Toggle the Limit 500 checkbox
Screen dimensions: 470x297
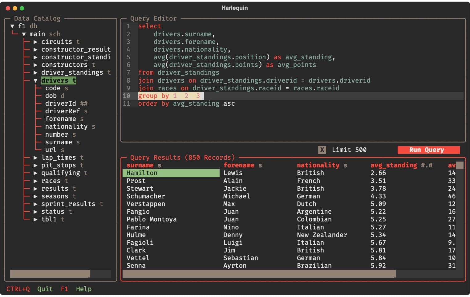(x=322, y=150)
